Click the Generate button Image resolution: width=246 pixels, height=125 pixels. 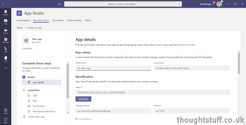[83, 99]
